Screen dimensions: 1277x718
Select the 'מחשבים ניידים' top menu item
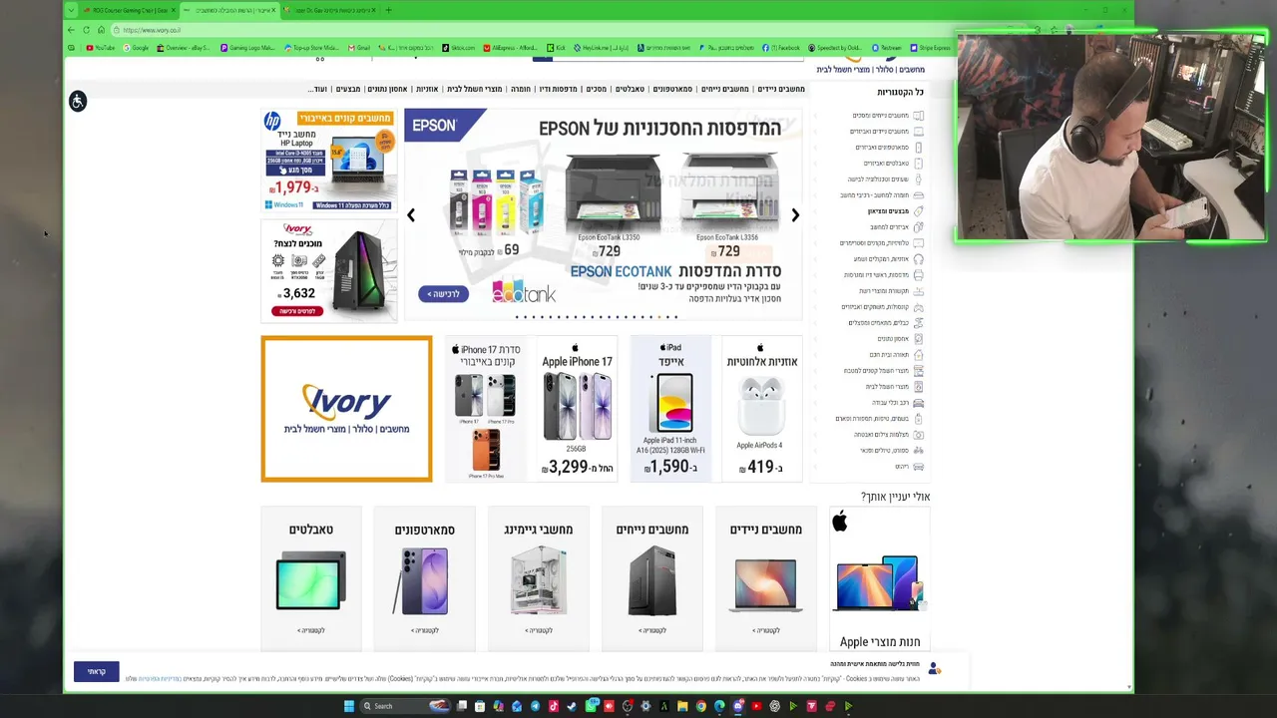click(781, 89)
